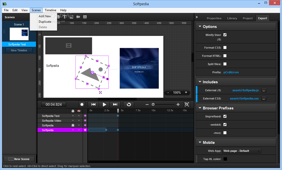Click lock column header icon
This screenshot has height=170, width=282.
pos(73,111)
